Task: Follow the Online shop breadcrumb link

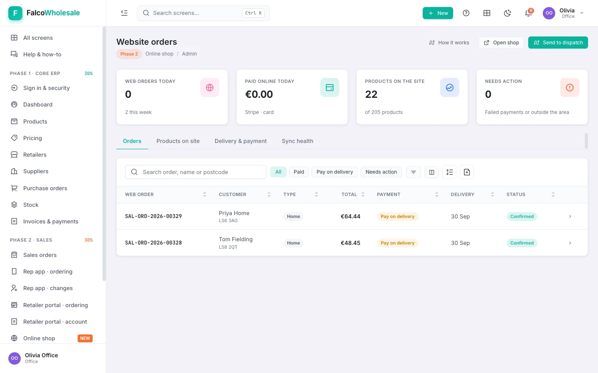Action: point(159,54)
